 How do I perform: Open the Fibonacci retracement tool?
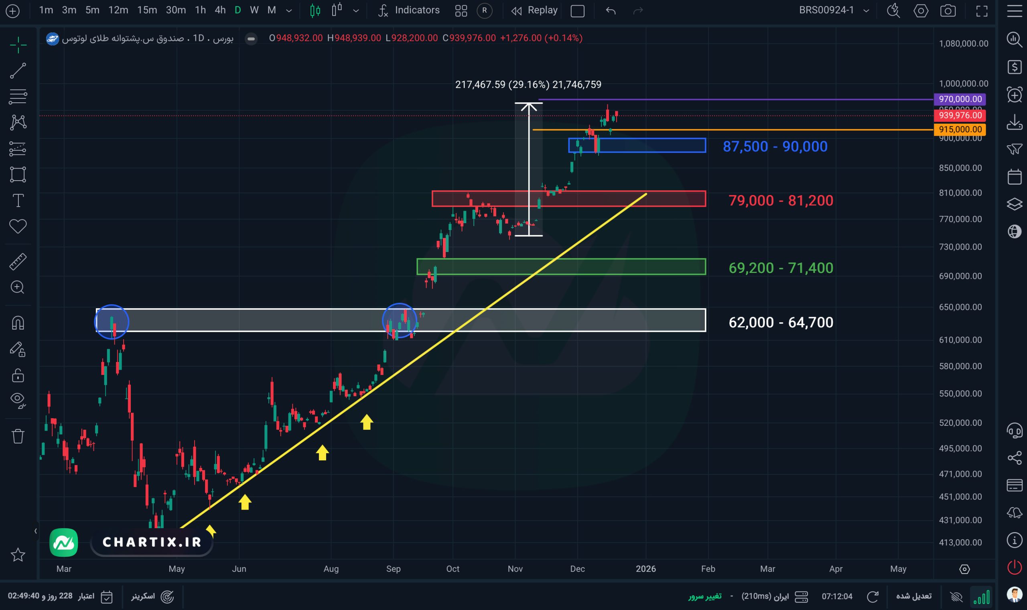click(18, 97)
